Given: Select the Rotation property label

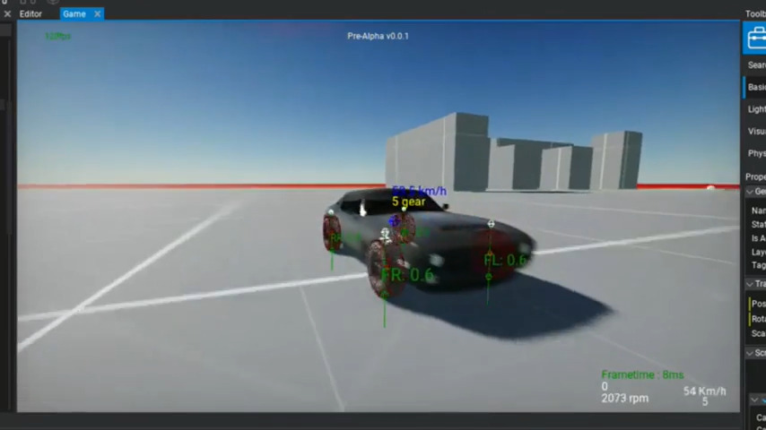Looking at the screenshot, I should (x=759, y=318).
